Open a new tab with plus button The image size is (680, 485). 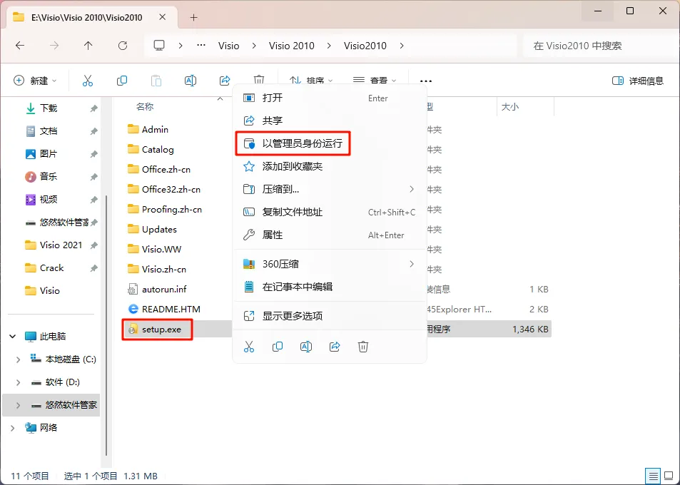[x=194, y=17]
